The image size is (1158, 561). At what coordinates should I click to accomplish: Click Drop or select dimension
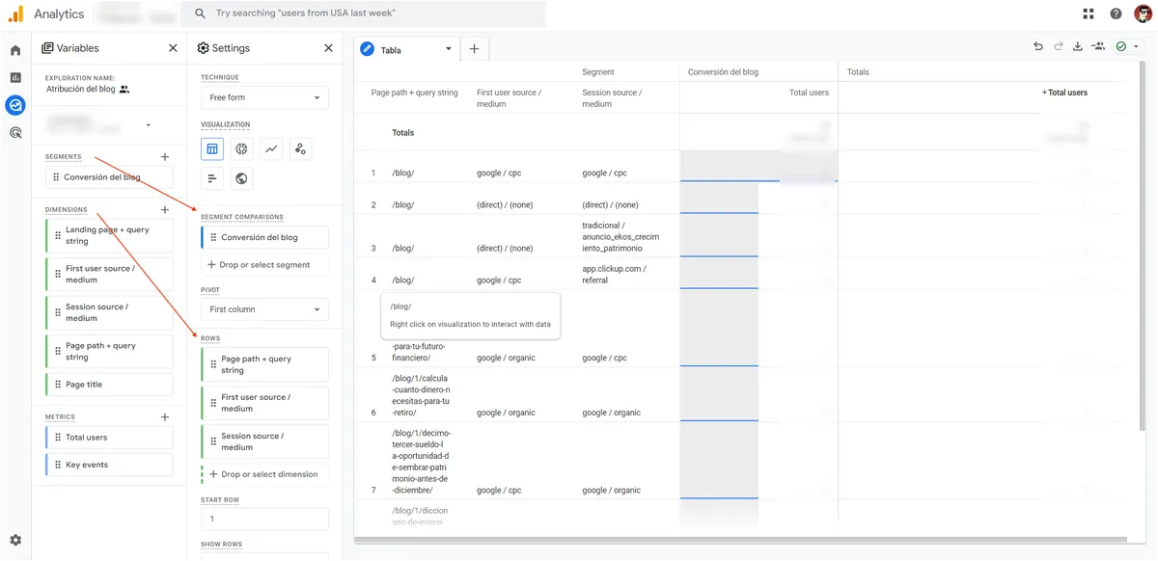(264, 474)
